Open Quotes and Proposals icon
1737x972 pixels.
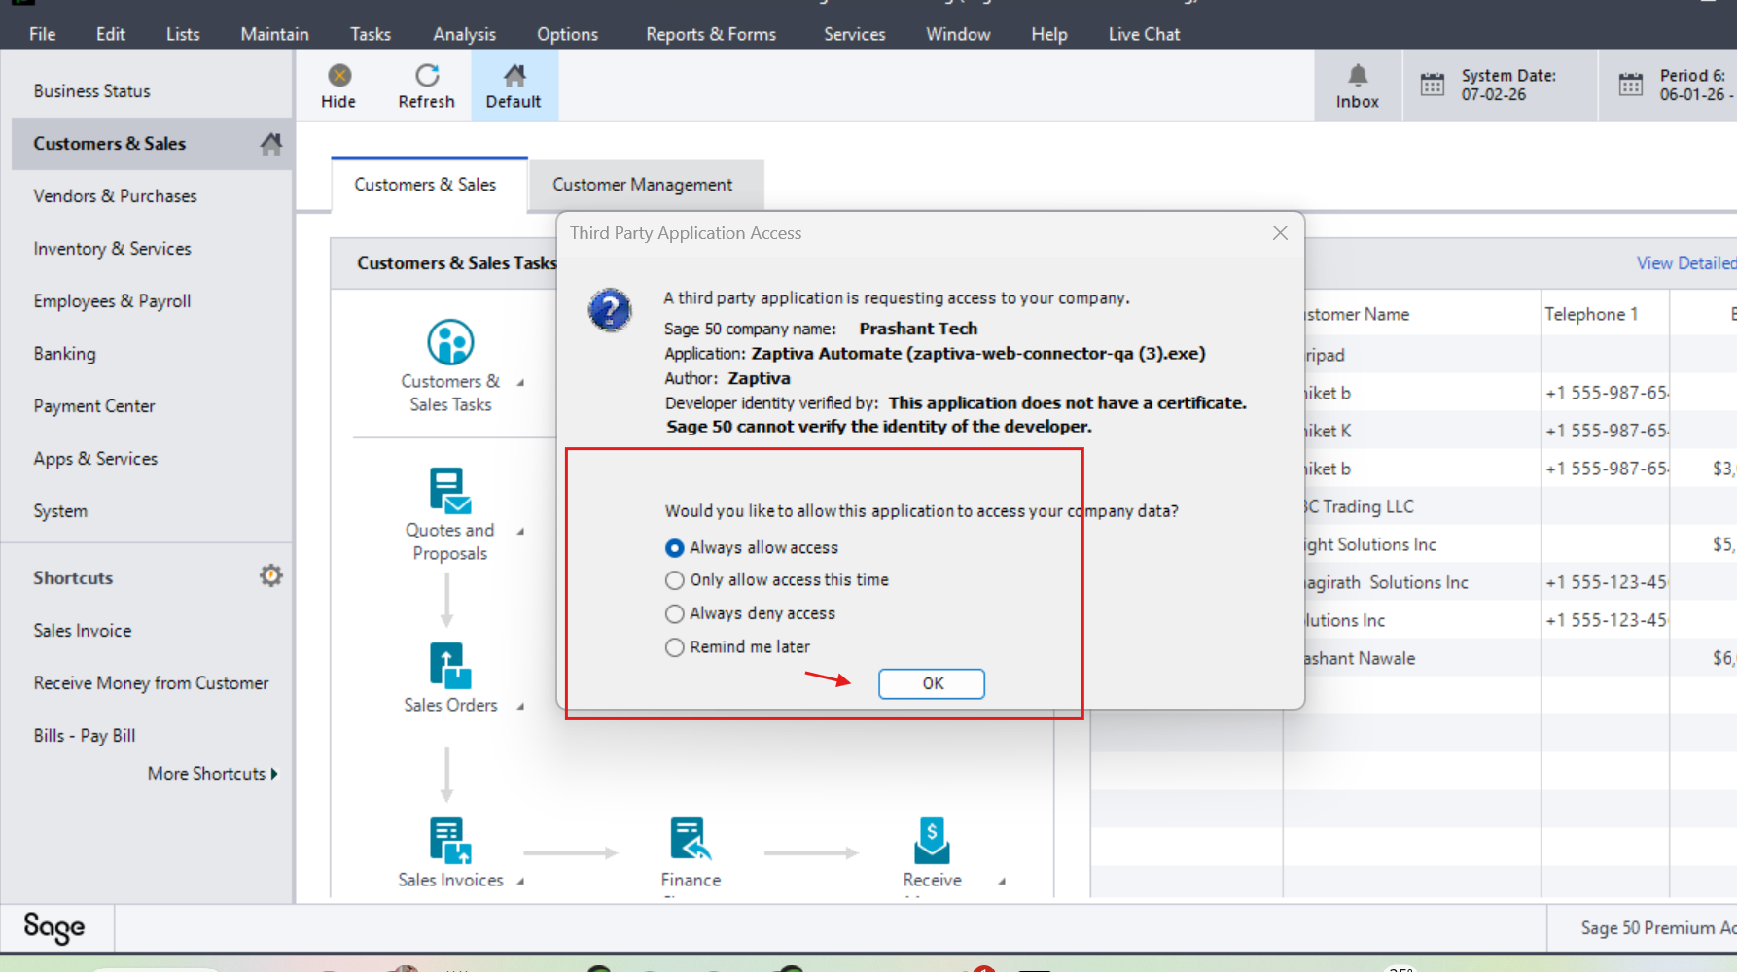(450, 490)
